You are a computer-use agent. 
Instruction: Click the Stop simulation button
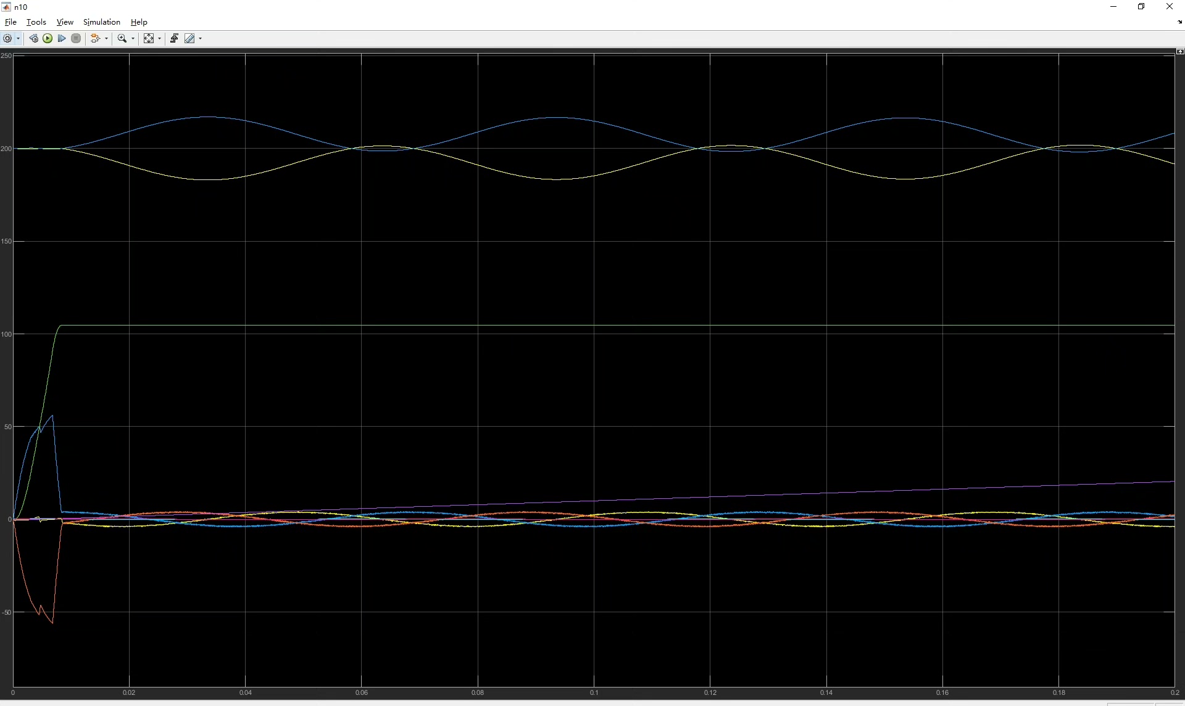click(76, 38)
